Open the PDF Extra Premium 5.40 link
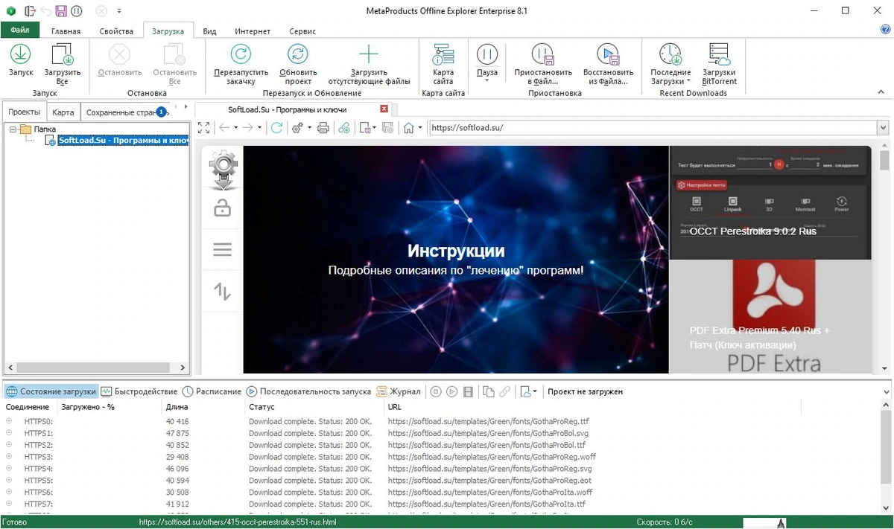 759,337
